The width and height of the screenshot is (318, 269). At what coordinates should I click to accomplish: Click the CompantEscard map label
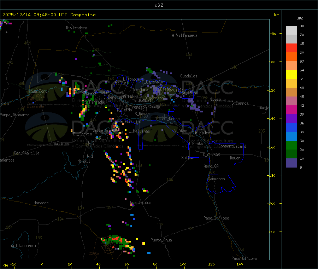pyautogui.click(x=232, y=146)
